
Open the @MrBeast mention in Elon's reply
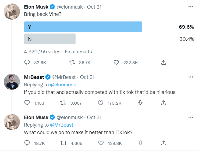[62, 125]
